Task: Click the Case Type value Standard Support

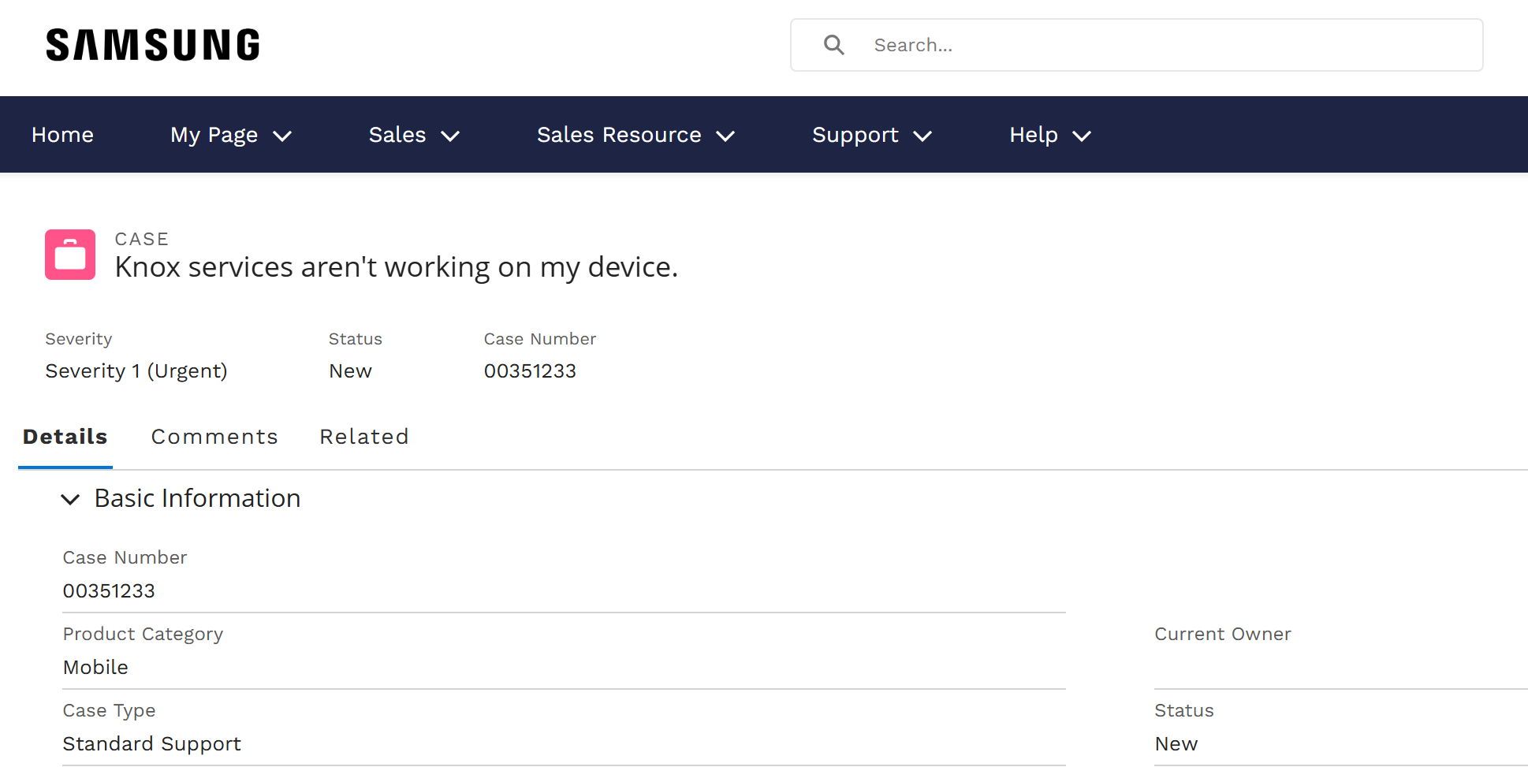Action: point(152,744)
